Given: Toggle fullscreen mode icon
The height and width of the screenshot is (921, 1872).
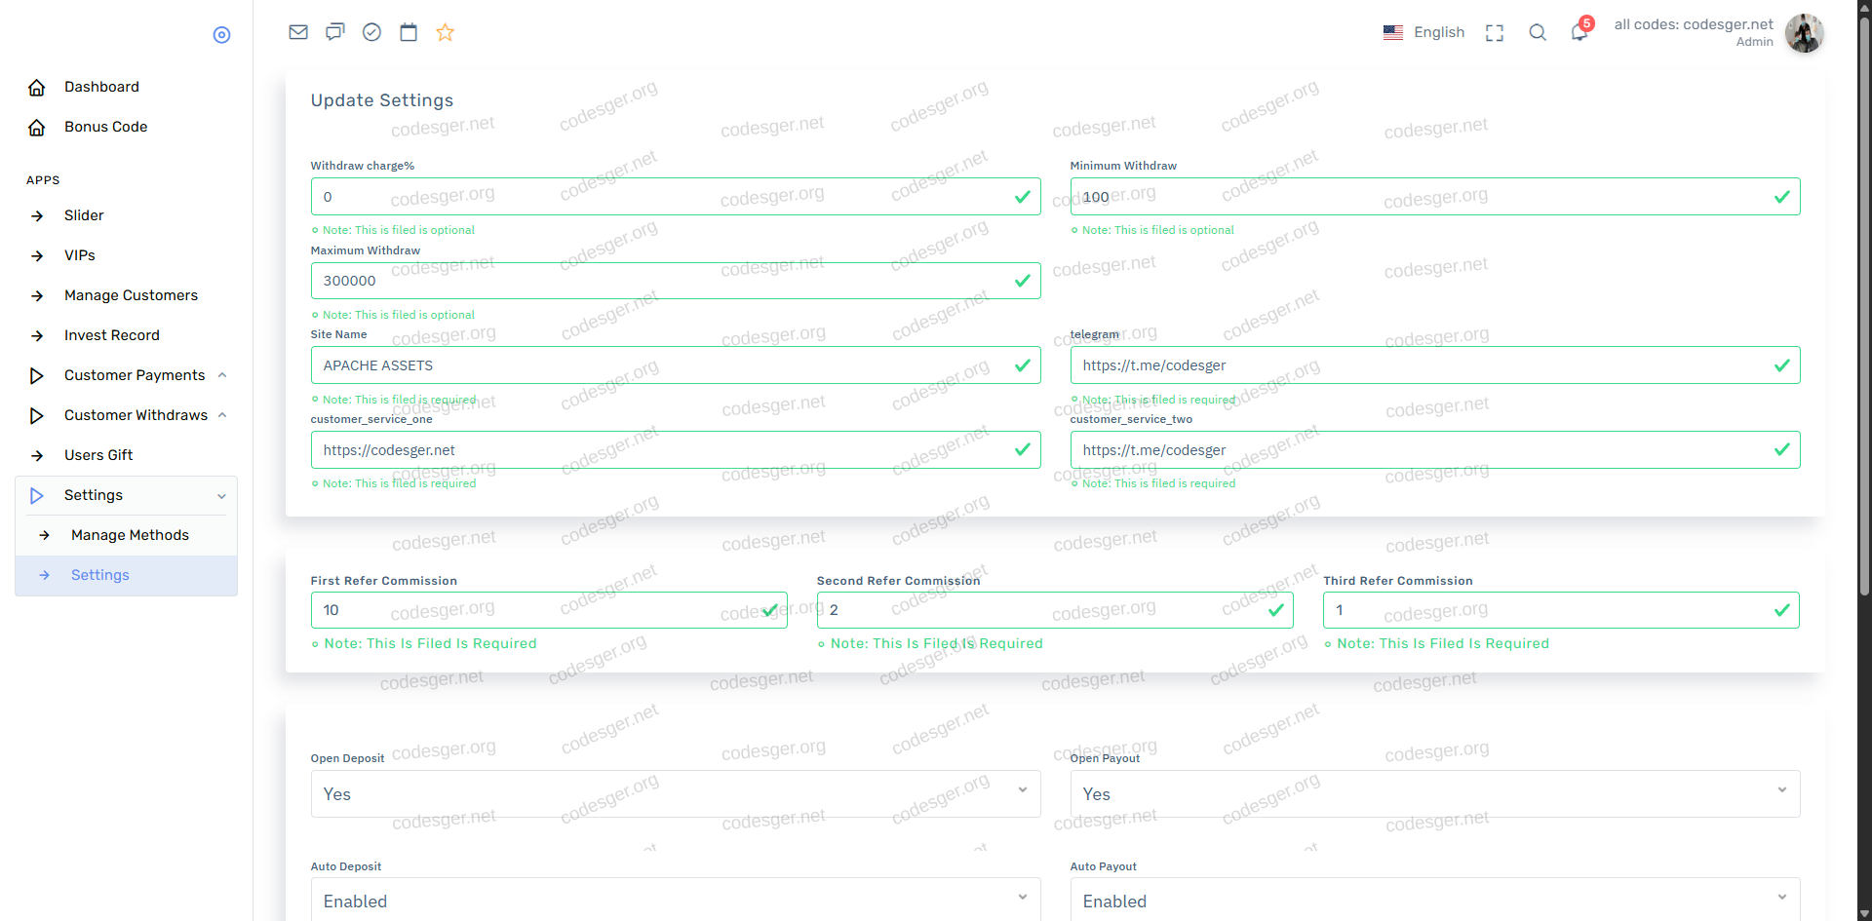Looking at the screenshot, I should pyautogui.click(x=1494, y=33).
